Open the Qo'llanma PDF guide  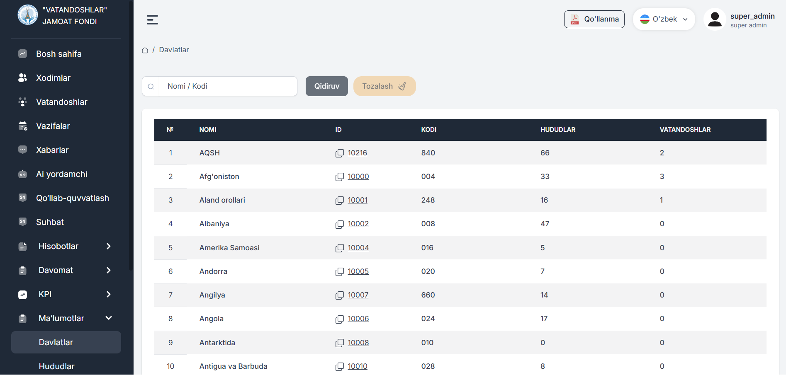[x=594, y=19]
